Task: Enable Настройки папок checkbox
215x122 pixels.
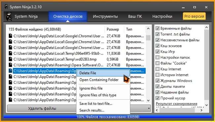Action: [157, 57]
